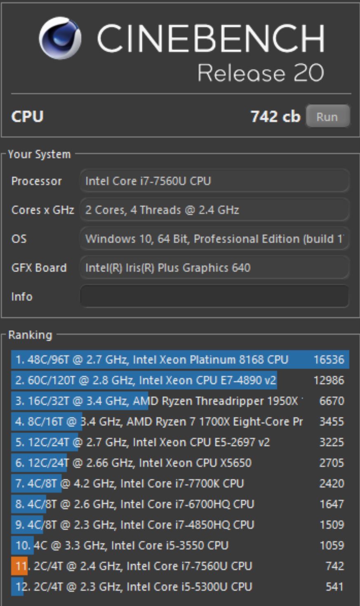Select the Core i5-3550 ranking entry
This screenshot has width=360, height=606.
point(180,545)
